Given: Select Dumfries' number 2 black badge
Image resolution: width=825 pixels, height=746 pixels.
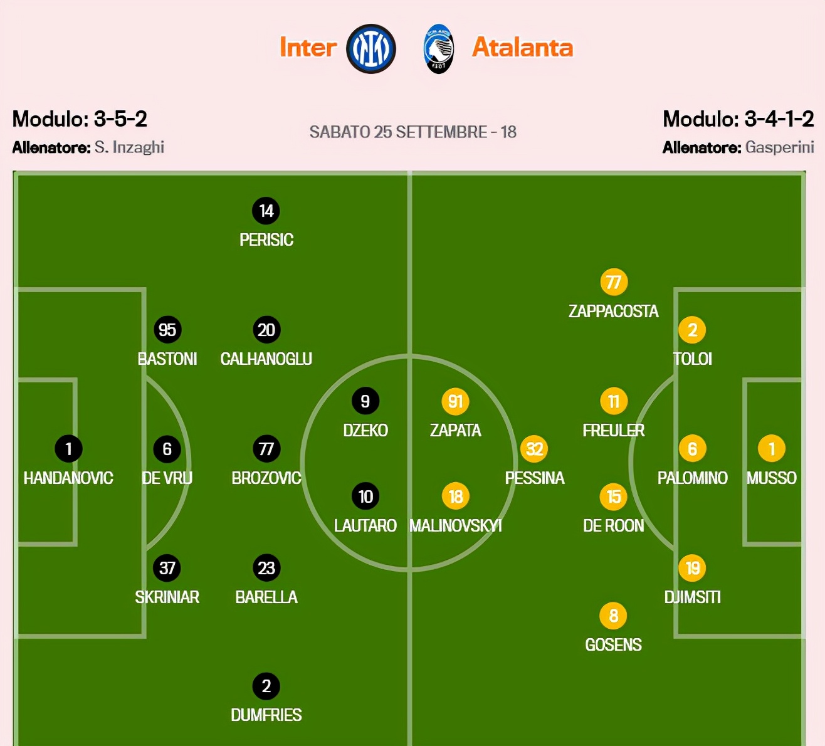Looking at the screenshot, I should point(266,686).
